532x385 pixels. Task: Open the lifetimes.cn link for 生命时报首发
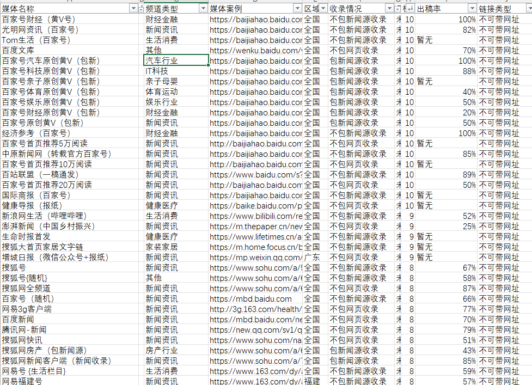tap(255, 237)
